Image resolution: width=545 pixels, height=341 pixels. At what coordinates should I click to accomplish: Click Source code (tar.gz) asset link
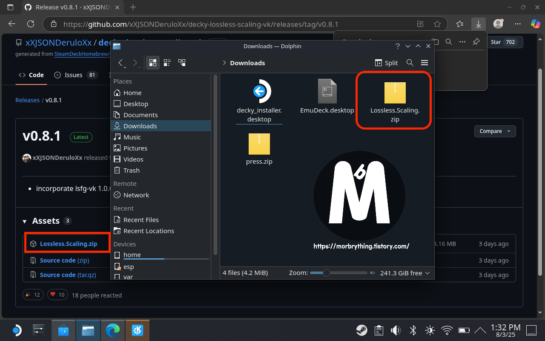tap(68, 275)
